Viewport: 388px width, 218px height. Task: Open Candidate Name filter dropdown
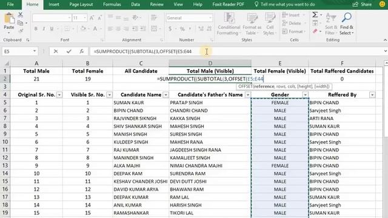pyautogui.click(x=166, y=94)
